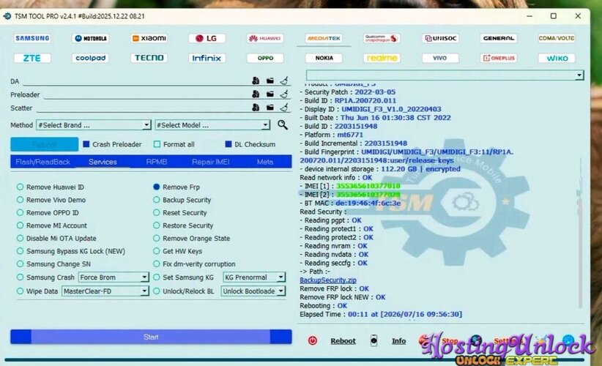Click the Info button
The height and width of the screenshot is (366, 602).
398,340
